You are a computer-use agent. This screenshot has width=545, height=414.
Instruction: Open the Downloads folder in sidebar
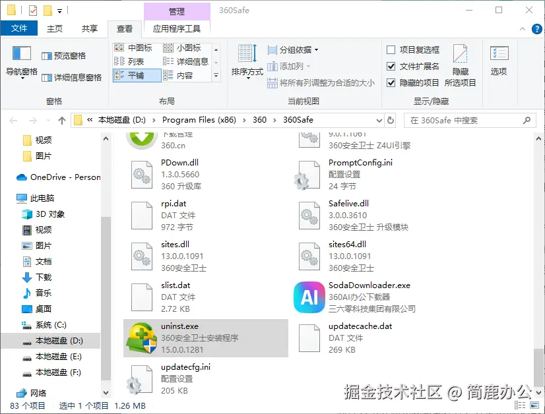tap(37, 277)
